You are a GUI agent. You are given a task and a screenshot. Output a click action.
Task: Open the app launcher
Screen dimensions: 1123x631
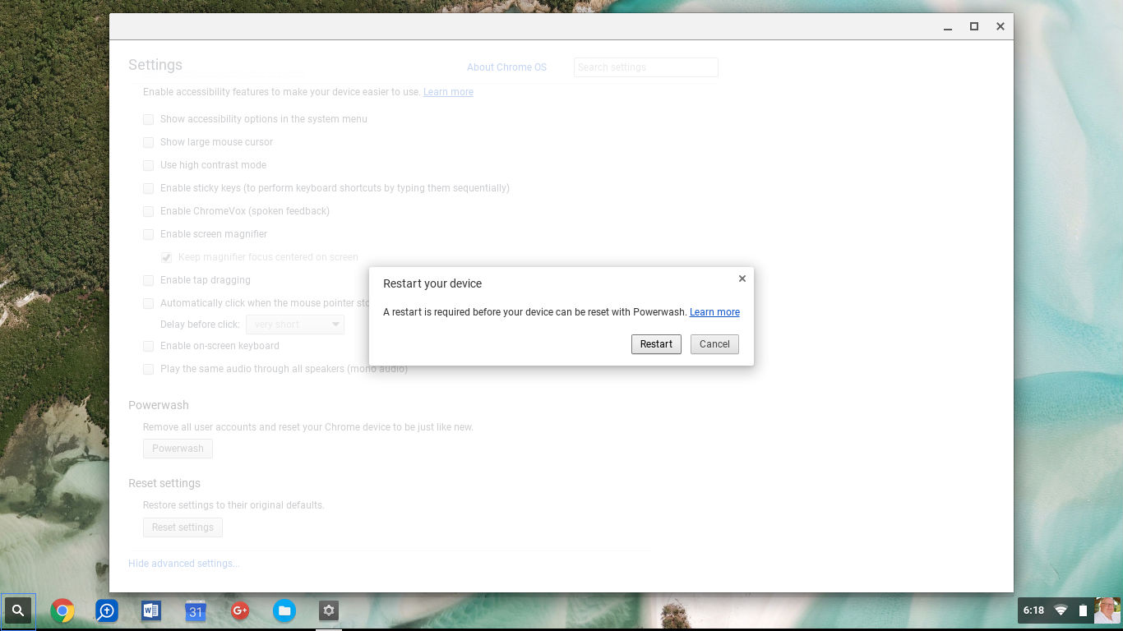[18, 610]
